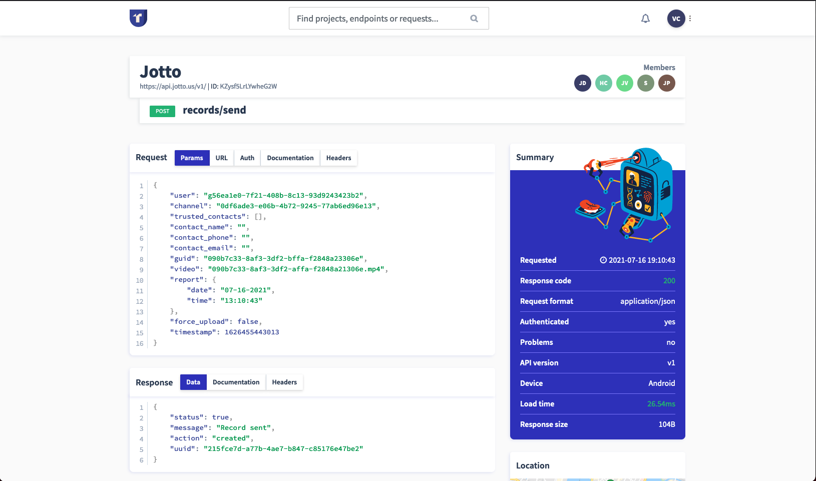The width and height of the screenshot is (816, 481).
Task: Click the records/send endpoint title
Action: 214,110
